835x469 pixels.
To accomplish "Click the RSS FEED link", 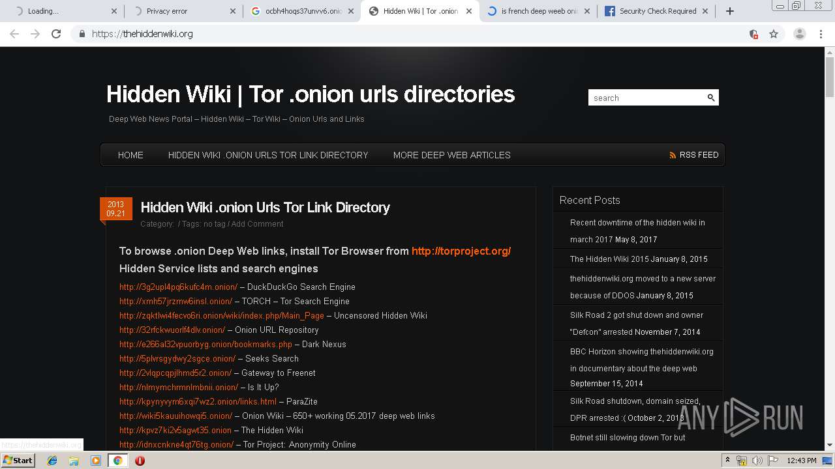I will pos(699,155).
